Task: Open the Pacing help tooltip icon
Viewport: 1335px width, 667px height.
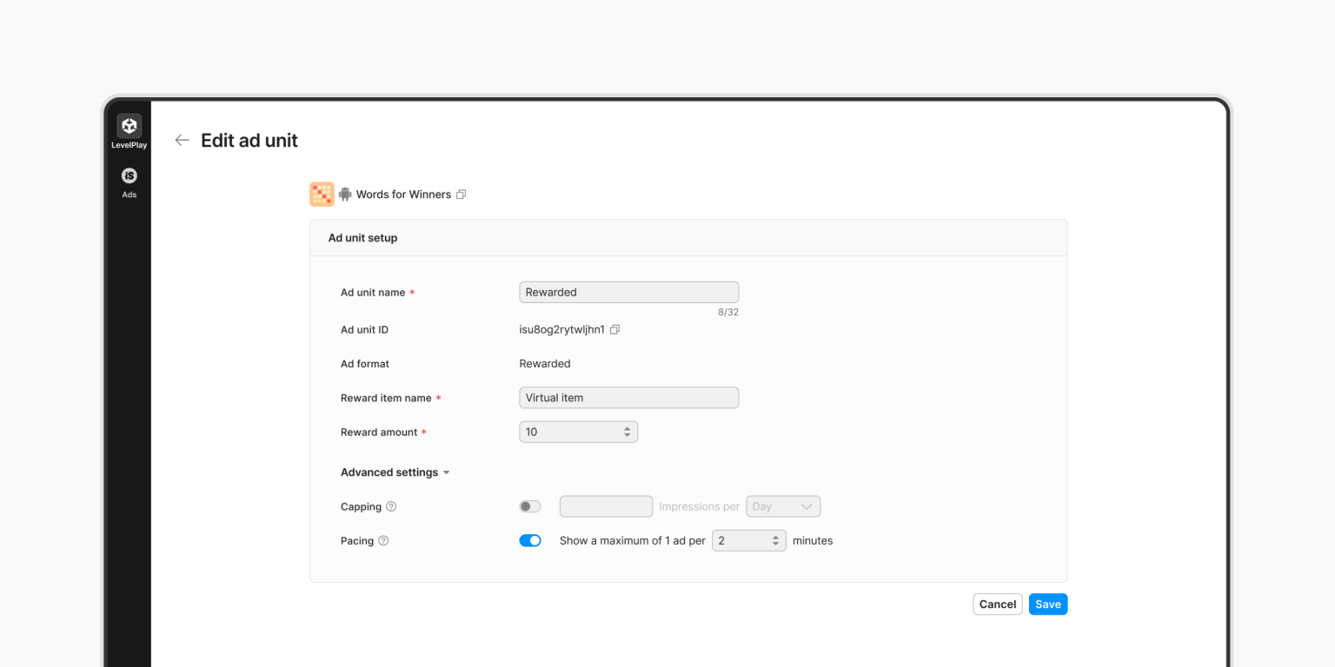Action: [x=382, y=540]
